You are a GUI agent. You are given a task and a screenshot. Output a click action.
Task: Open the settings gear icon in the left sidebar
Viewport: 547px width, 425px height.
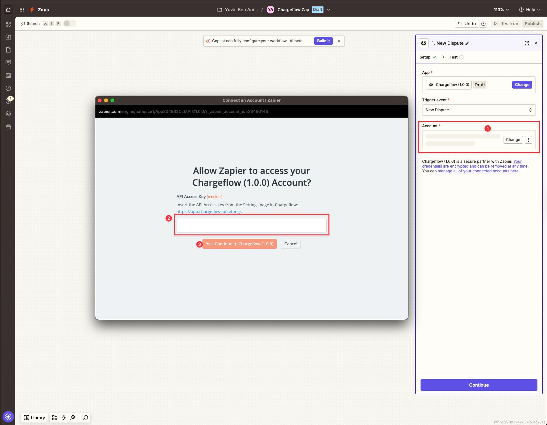coord(8,114)
